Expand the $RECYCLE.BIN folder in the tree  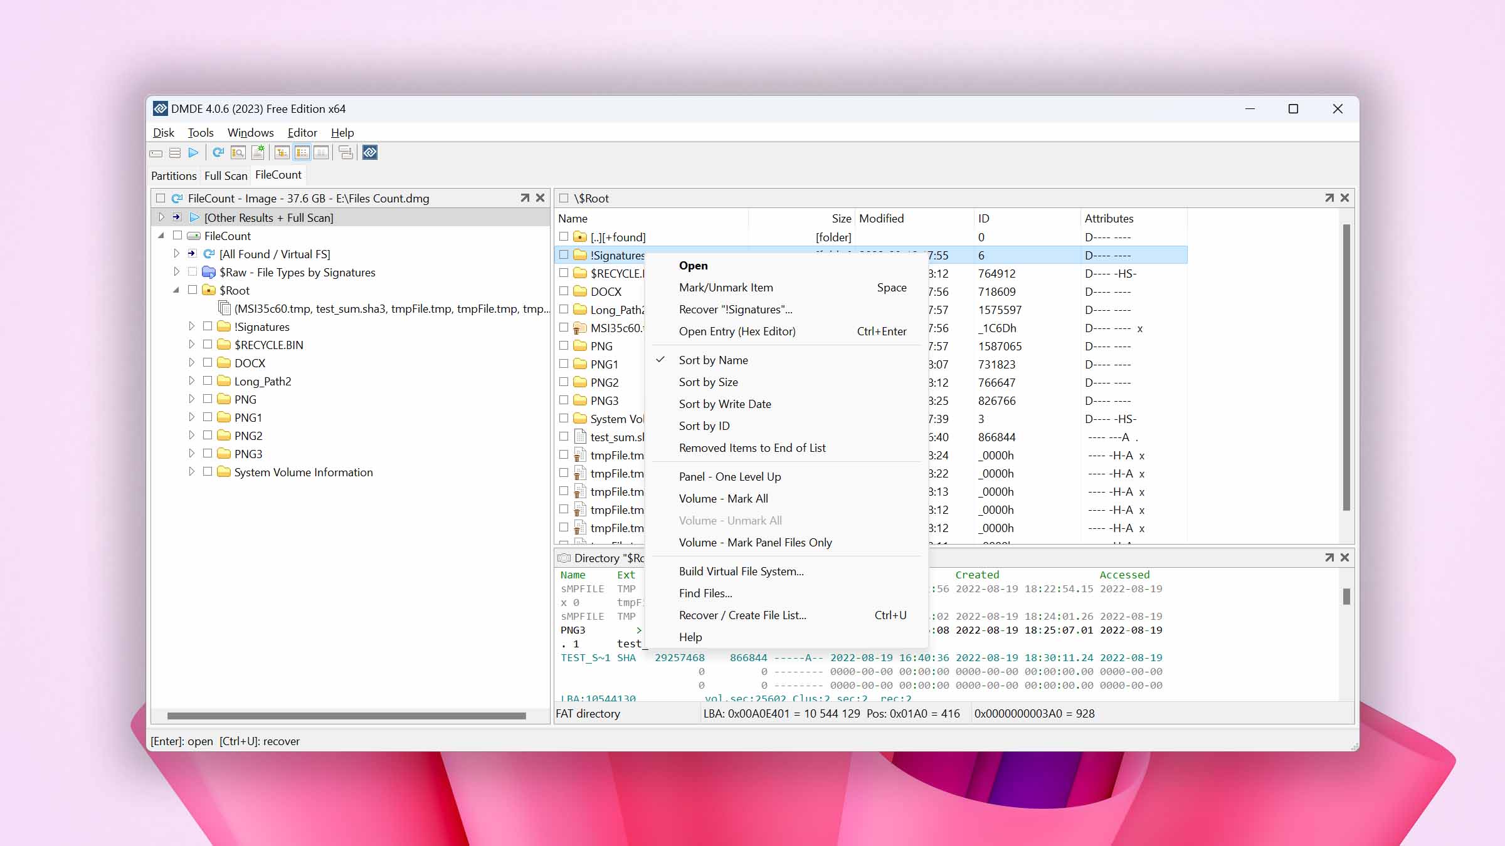(192, 345)
